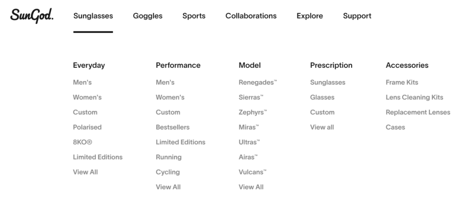The image size is (467, 203).
Task: Select Bestsellers under Performance
Action: coord(172,127)
